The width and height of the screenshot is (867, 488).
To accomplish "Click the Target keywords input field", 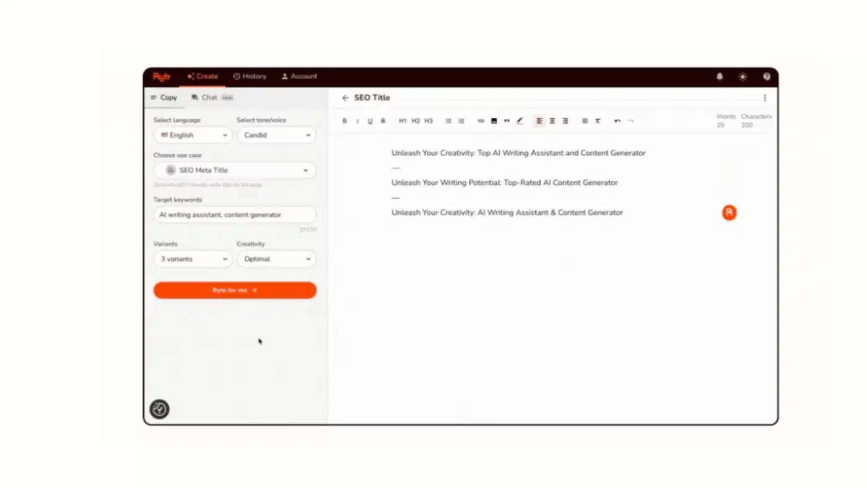I will (235, 215).
